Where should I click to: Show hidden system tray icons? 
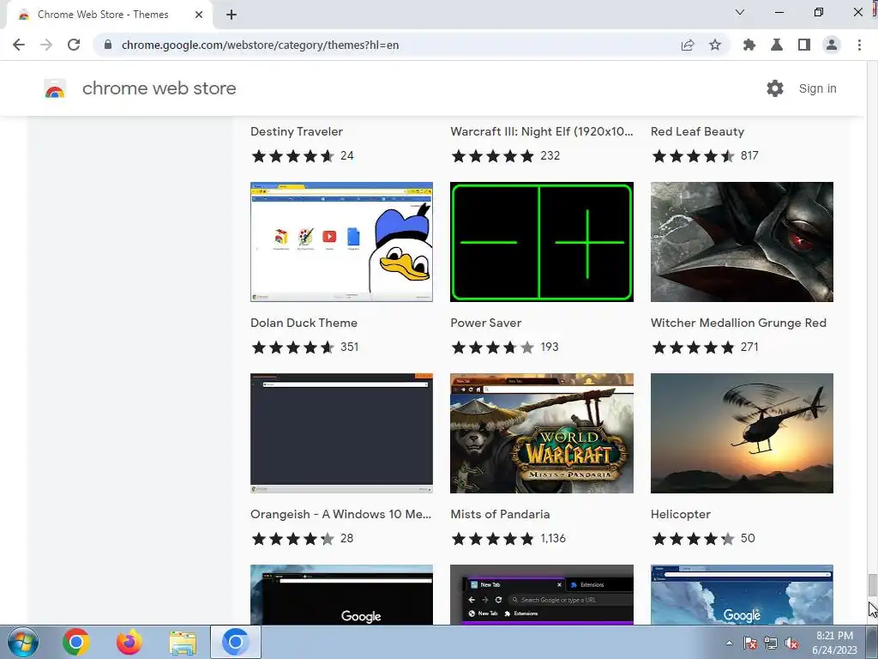729,643
